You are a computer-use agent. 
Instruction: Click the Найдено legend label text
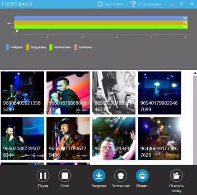[x=17, y=47]
